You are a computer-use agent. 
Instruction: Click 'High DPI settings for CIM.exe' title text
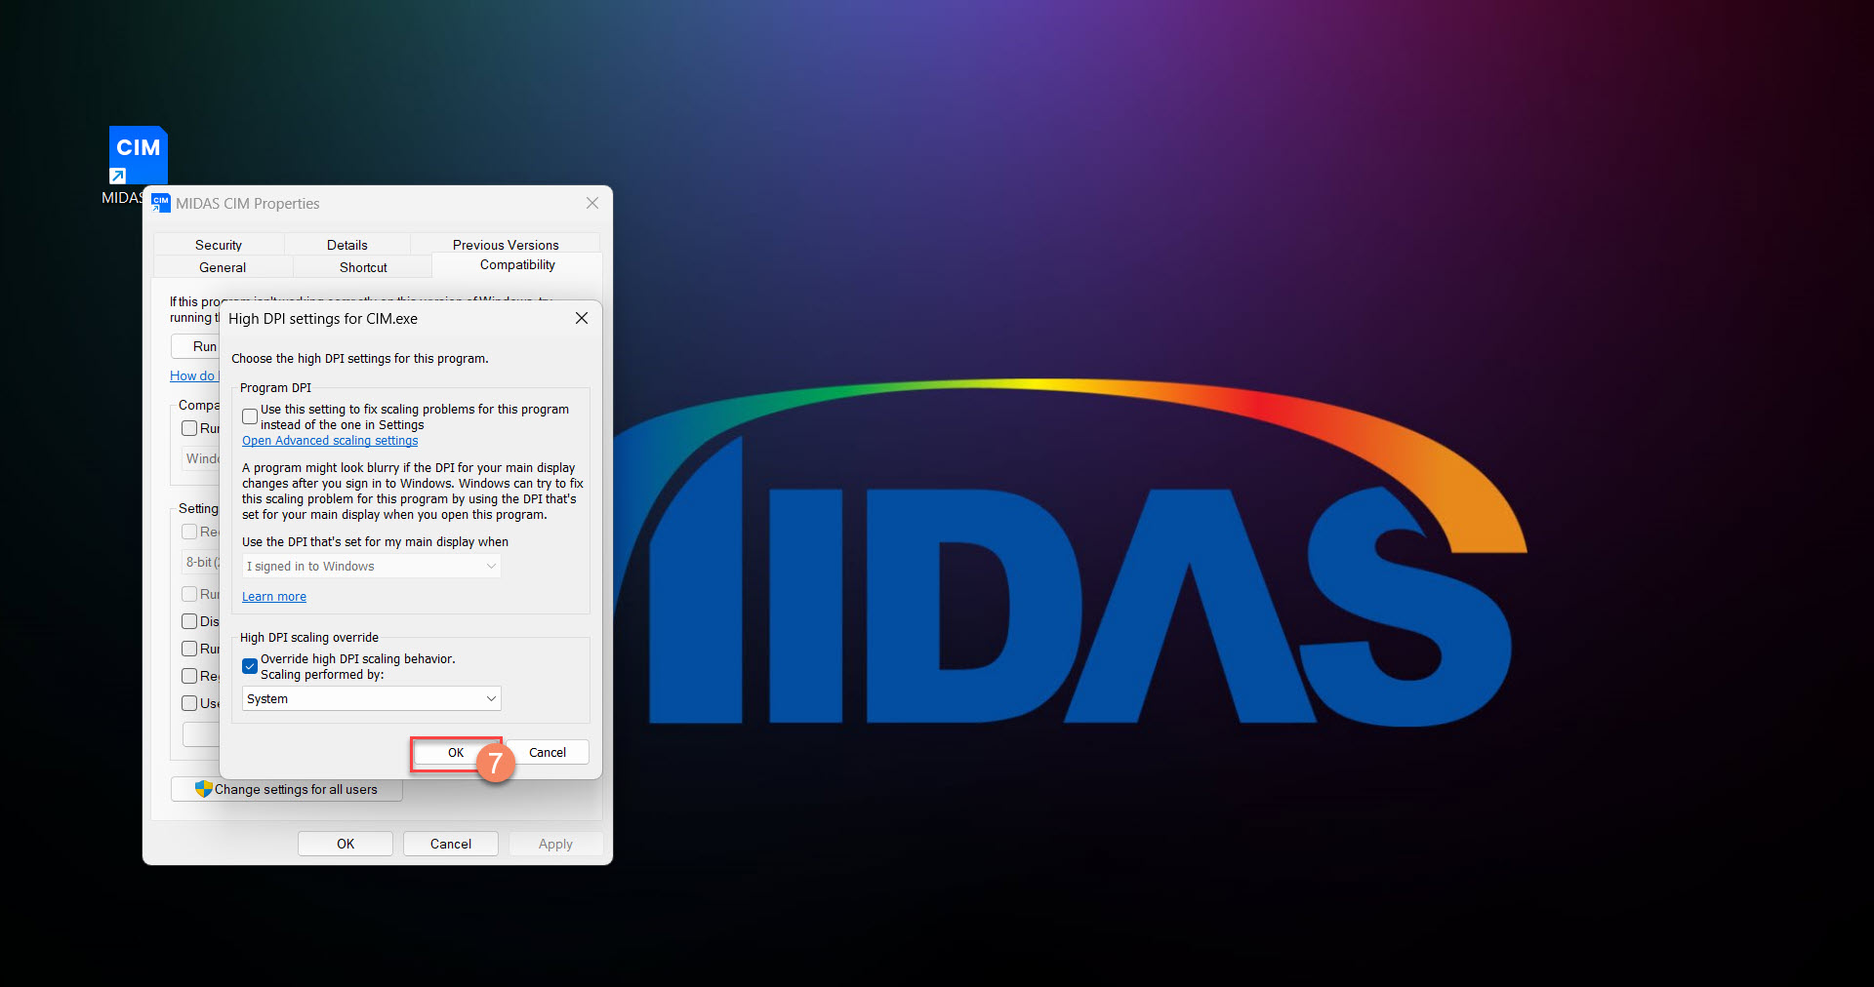(323, 319)
